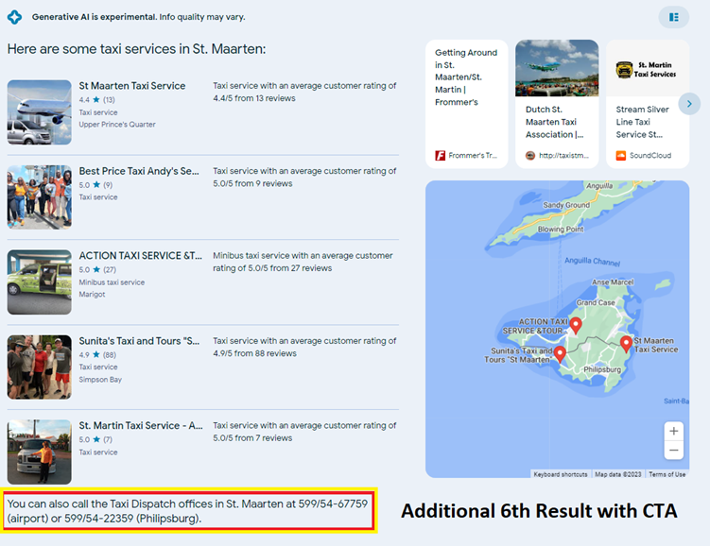The width and height of the screenshot is (710, 546).
Task: Open the Dutch St. Maarten Taxi Association card
Action: tap(556, 103)
